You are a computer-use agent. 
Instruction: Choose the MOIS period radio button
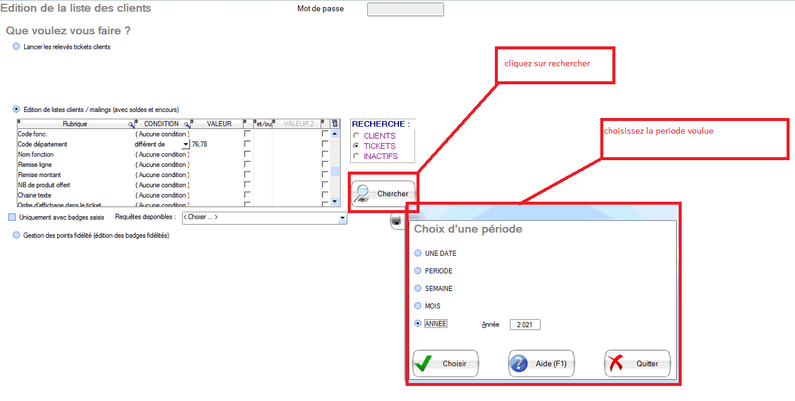click(418, 306)
